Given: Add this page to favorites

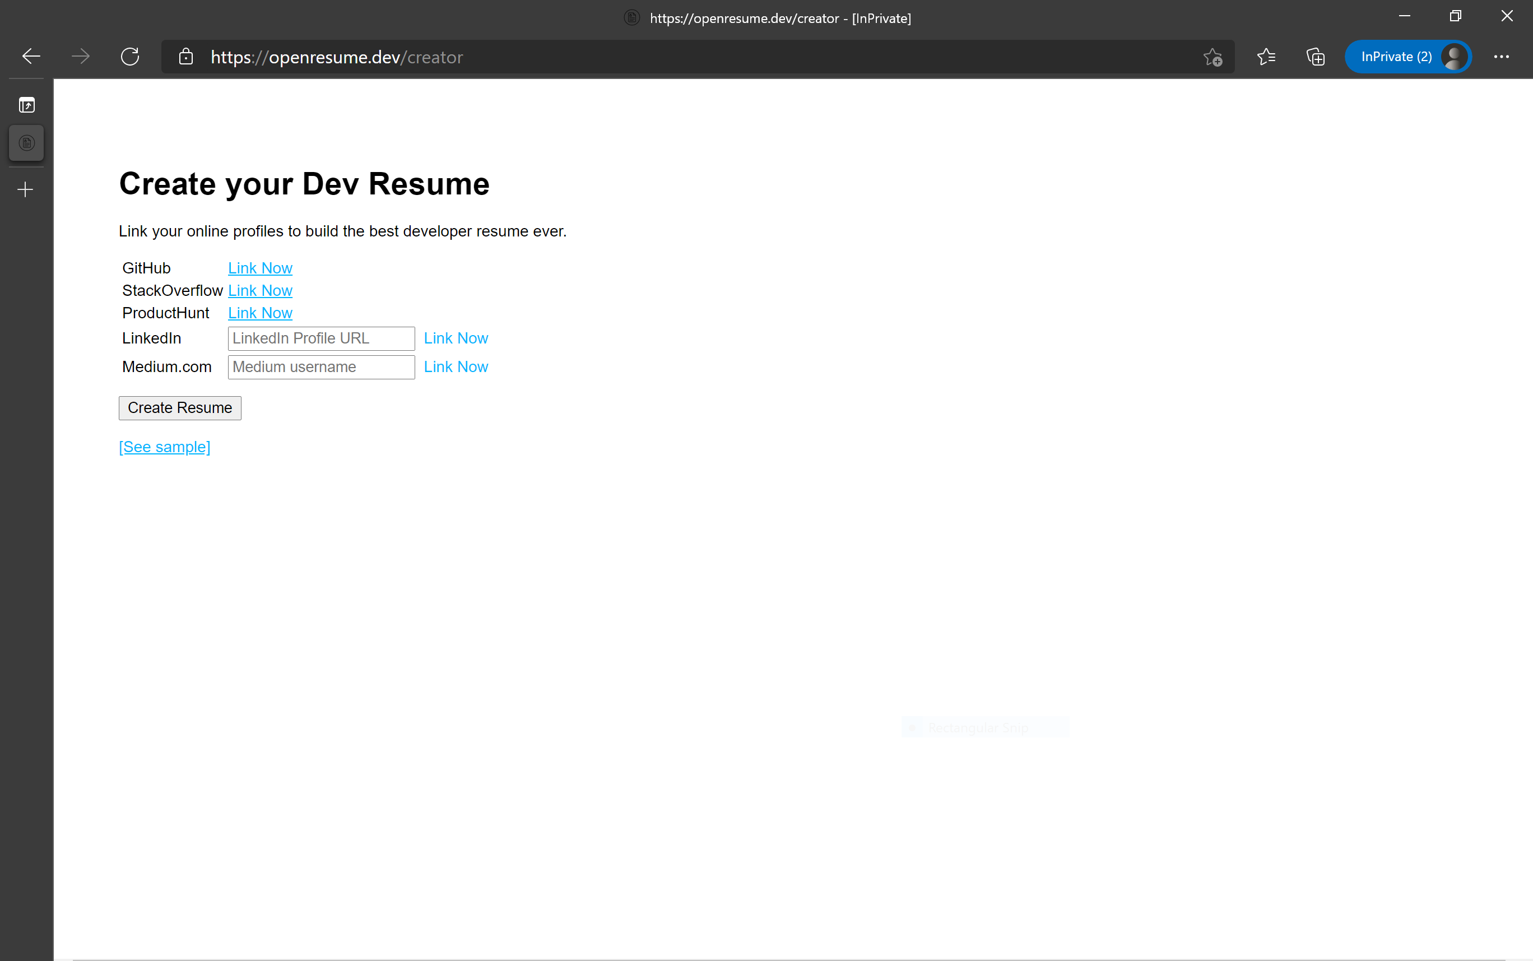Looking at the screenshot, I should point(1213,57).
